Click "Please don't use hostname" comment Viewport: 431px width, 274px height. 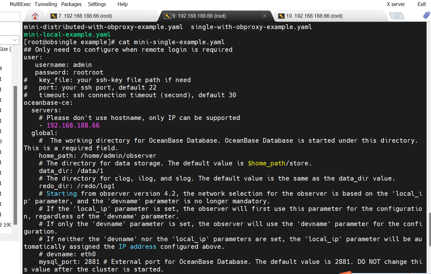139,118
